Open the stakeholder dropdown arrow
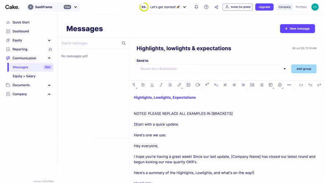The width and height of the screenshot is (324, 183). click(x=284, y=69)
